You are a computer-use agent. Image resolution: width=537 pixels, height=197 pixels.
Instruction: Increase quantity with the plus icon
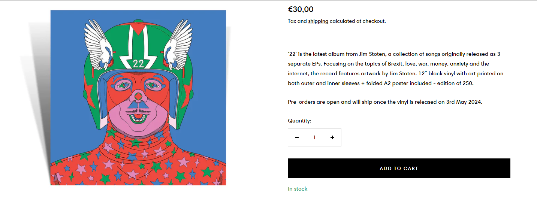tap(332, 137)
